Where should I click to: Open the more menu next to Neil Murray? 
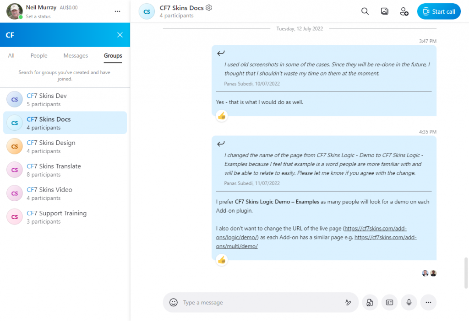(118, 11)
